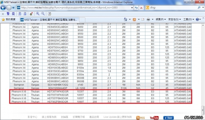Click the 1090T model cell
The image size is (205, 120).
(80, 102)
